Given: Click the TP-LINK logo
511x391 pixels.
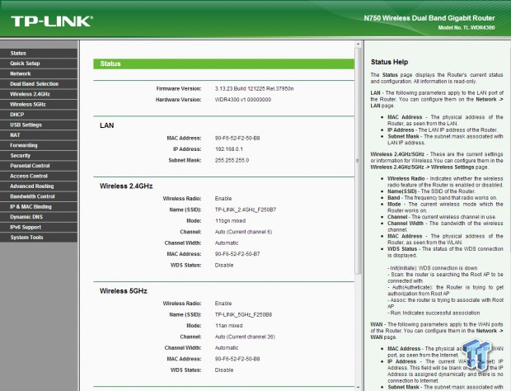Looking at the screenshot, I should point(52,21).
